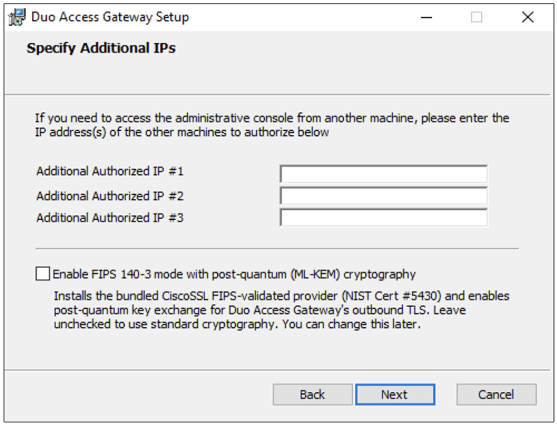Click the 'Additional Authorized IP #1' label
The width and height of the screenshot is (557, 424).
coord(110,171)
